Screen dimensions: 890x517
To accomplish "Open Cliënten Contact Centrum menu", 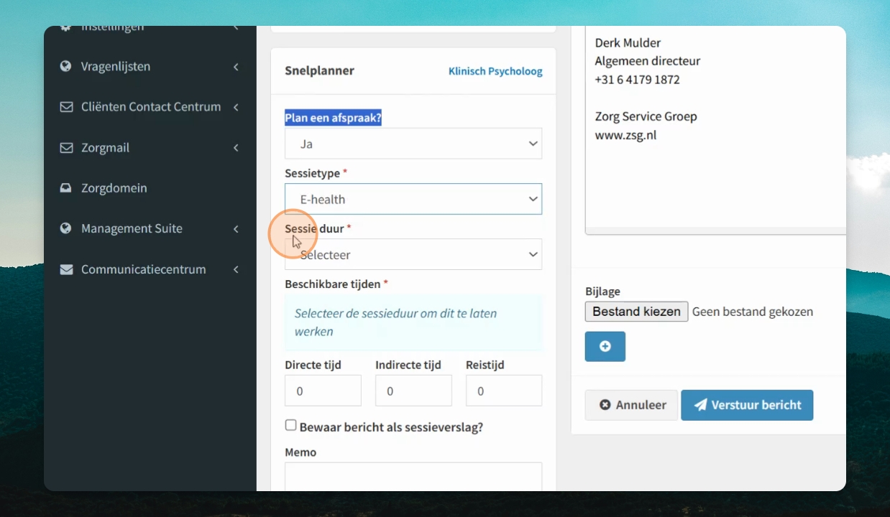I will coord(150,107).
